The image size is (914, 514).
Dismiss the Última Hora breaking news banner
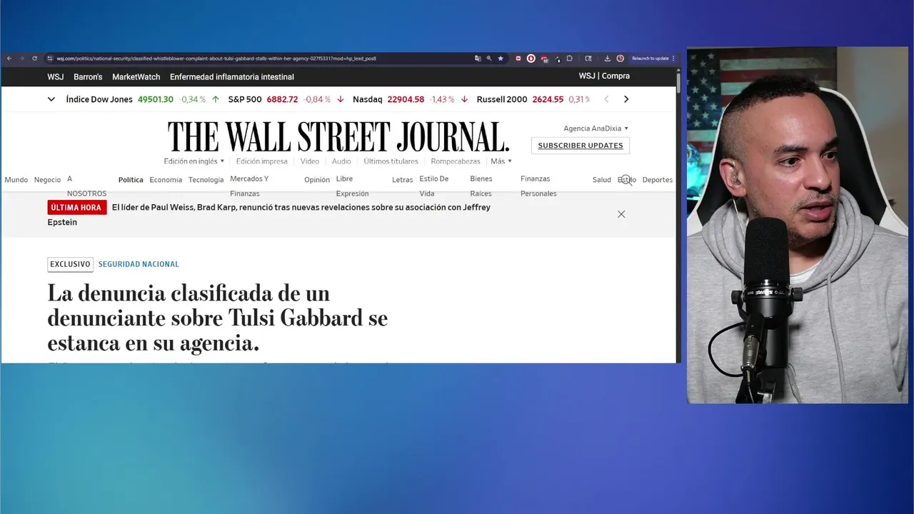coord(621,214)
